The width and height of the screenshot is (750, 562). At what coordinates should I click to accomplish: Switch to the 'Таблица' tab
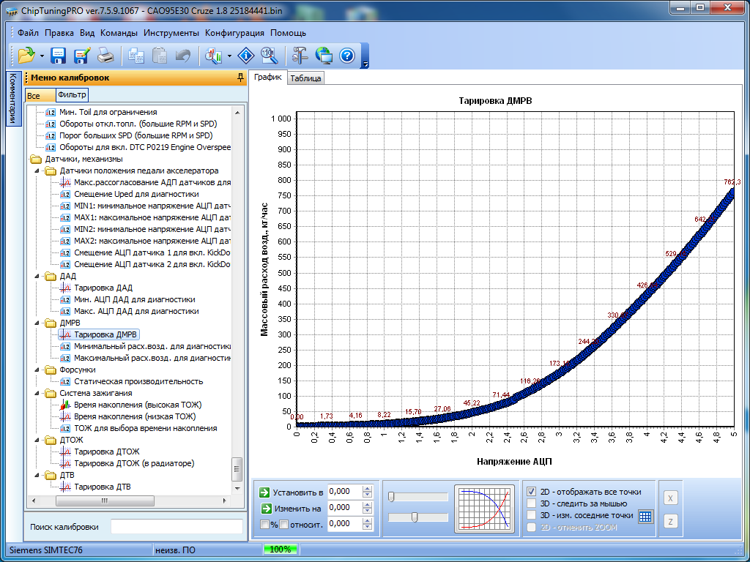click(305, 78)
